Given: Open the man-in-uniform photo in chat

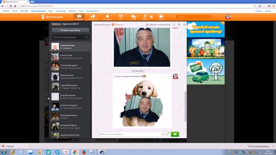Looking at the screenshot, I should [x=142, y=47].
